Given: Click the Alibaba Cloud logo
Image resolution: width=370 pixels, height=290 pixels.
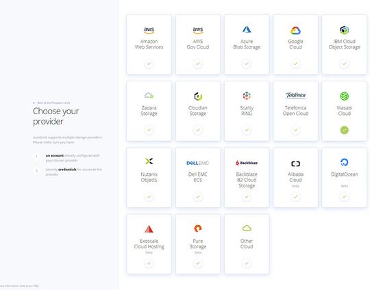Looking at the screenshot, I should click(x=295, y=163).
